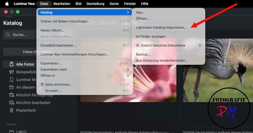The height and width of the screenshot is (133, 253).
Task: Open the Bild menu
Action: (x=78, y=4)
